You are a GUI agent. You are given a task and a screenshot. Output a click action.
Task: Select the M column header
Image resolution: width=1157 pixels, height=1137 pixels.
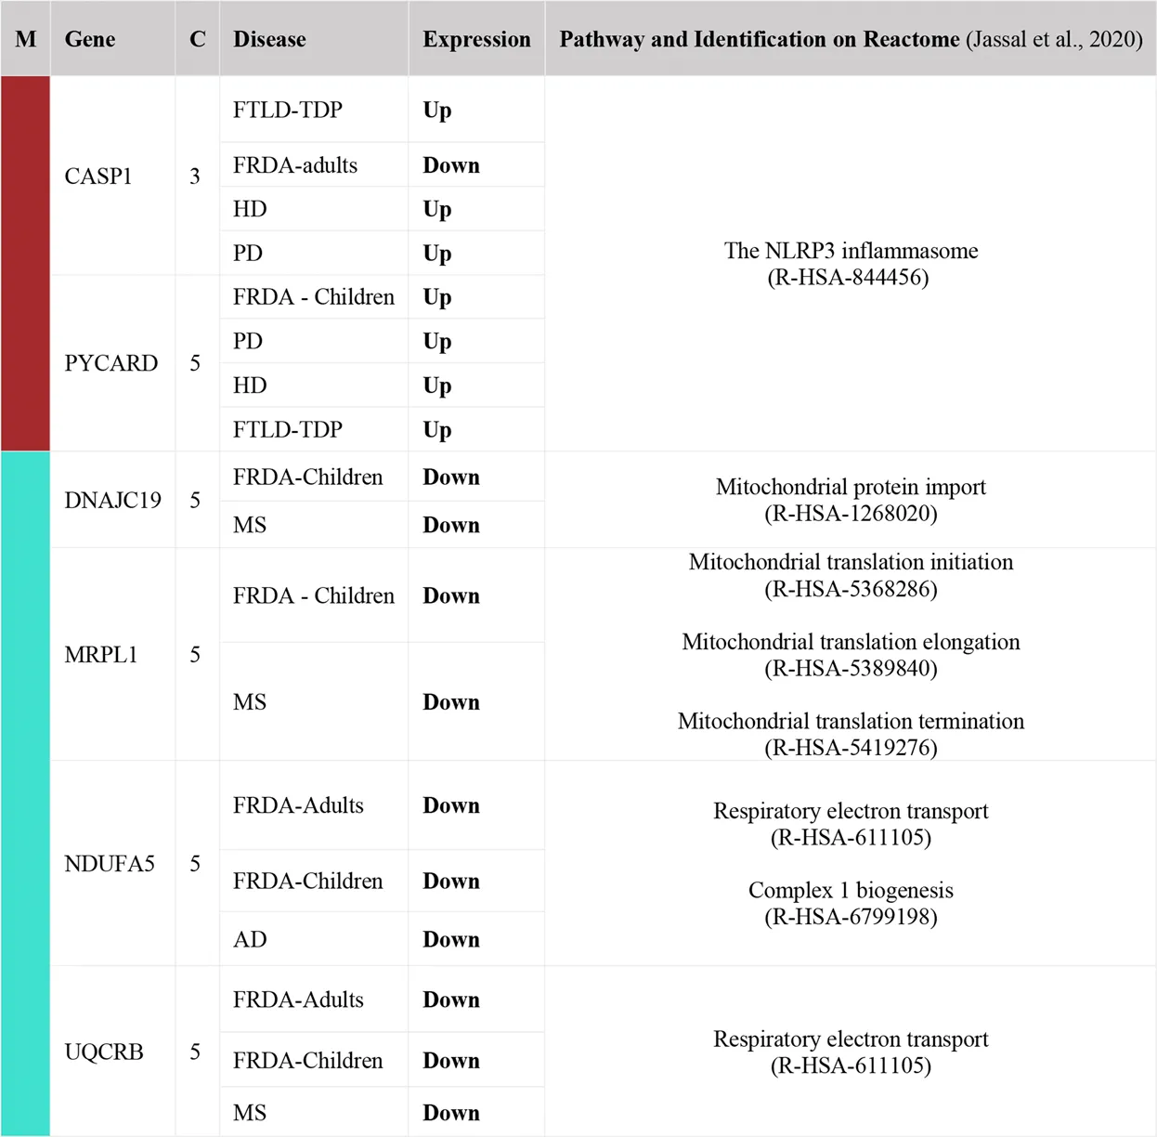coord(26,39)
